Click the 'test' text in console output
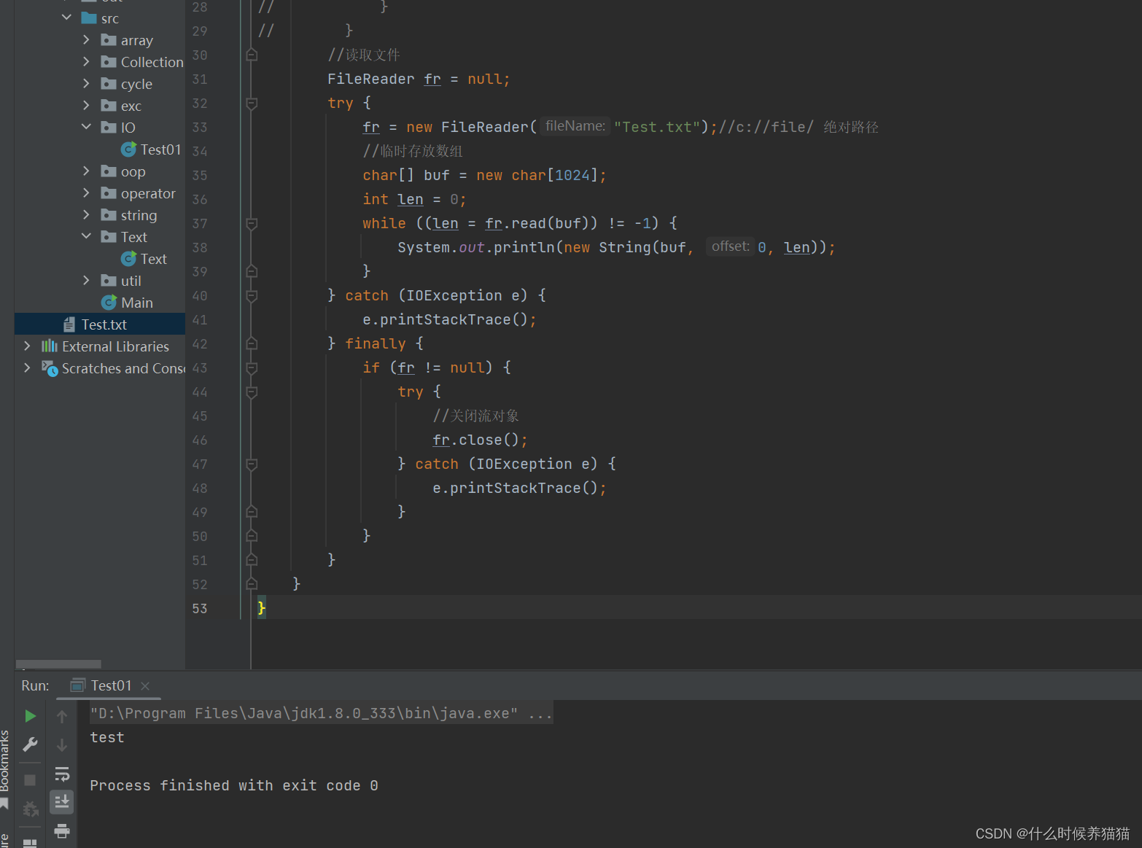Screen dimensions: 1142x848 (x=107, y=737)
